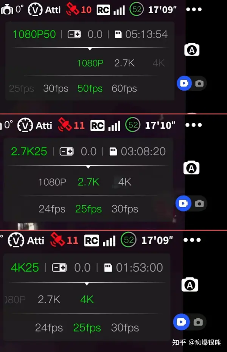
Task: Choose 60fps frame rate in top panel
Action: click(x=124, y=88)
